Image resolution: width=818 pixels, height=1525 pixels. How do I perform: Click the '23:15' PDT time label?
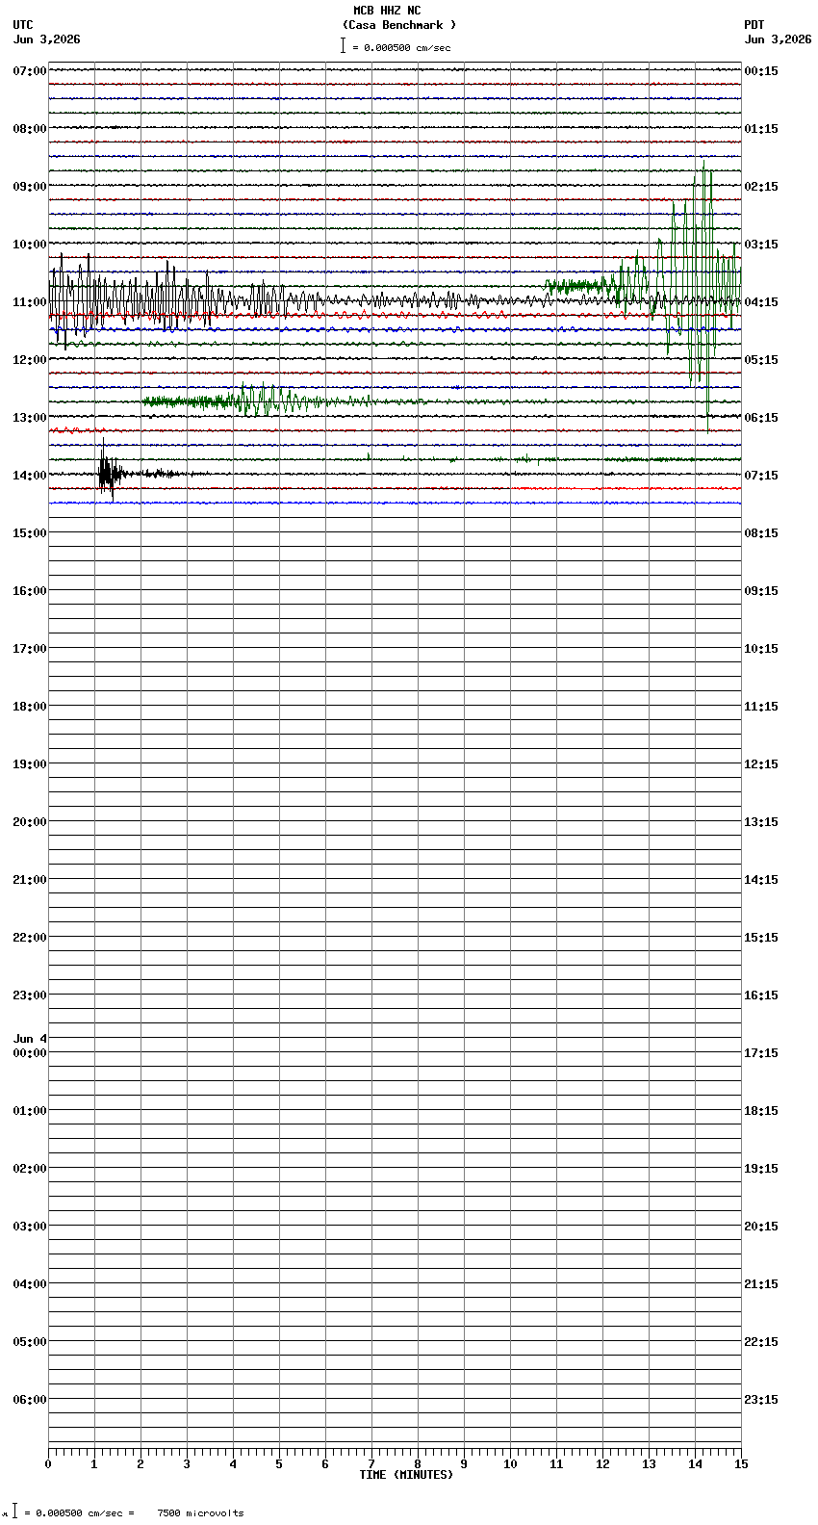(761, 1400)
